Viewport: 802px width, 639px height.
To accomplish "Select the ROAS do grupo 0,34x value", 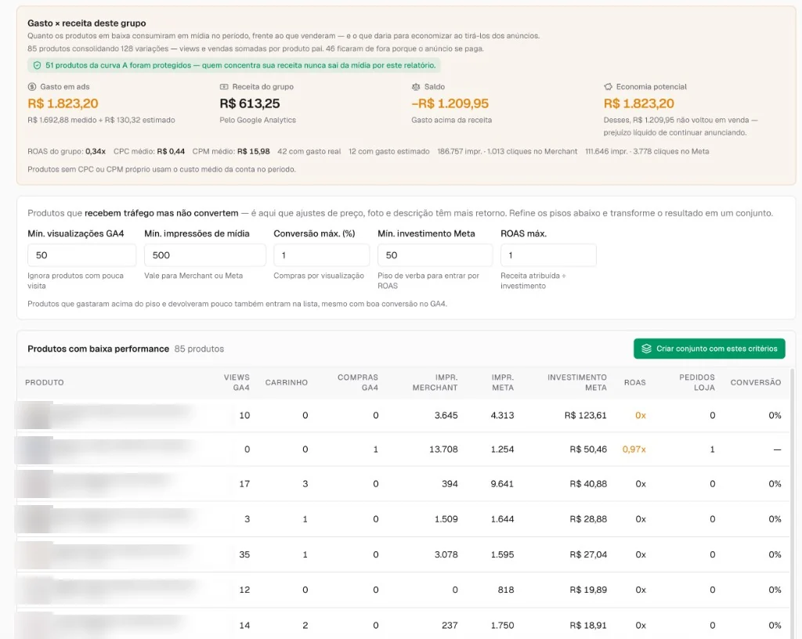I will (96, 151).
